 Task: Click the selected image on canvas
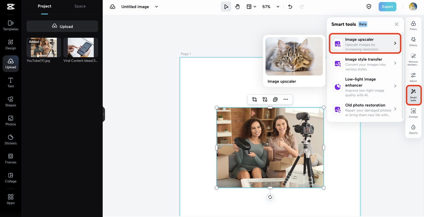270,147
